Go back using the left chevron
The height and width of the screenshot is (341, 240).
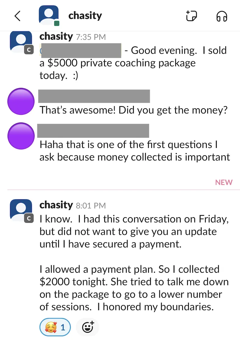tap(17, 16)
